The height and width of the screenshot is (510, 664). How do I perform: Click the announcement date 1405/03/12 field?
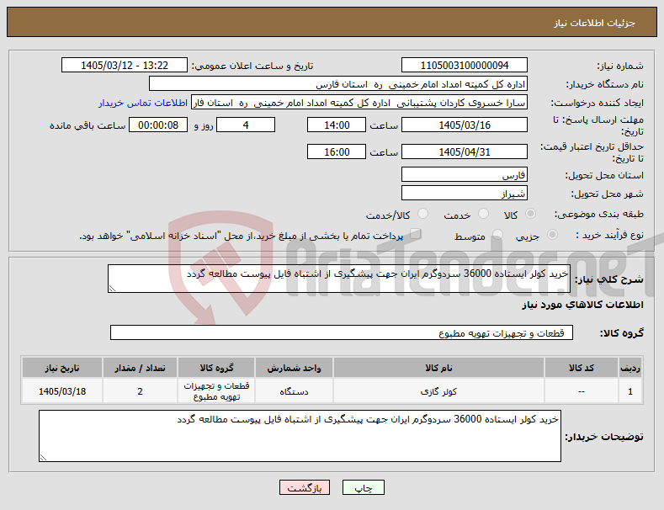point(125,66)
